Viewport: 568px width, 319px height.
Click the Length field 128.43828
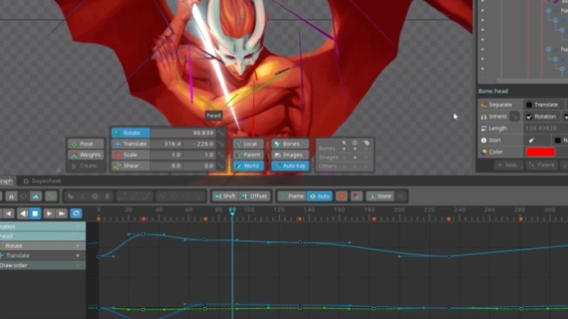pos(545,128)
